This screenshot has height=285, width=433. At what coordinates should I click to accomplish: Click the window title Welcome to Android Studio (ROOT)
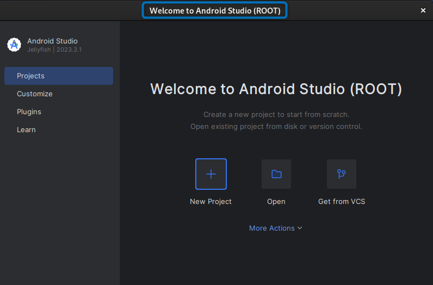215,10
